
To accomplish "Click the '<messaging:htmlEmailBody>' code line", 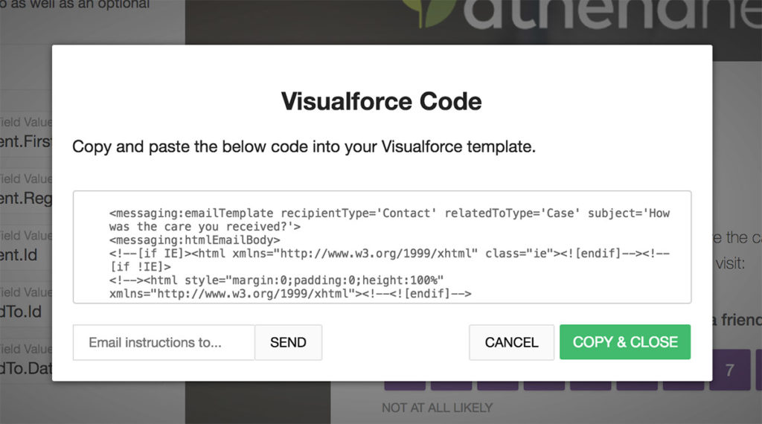I will pyautogui.click(x=194, y=240).
